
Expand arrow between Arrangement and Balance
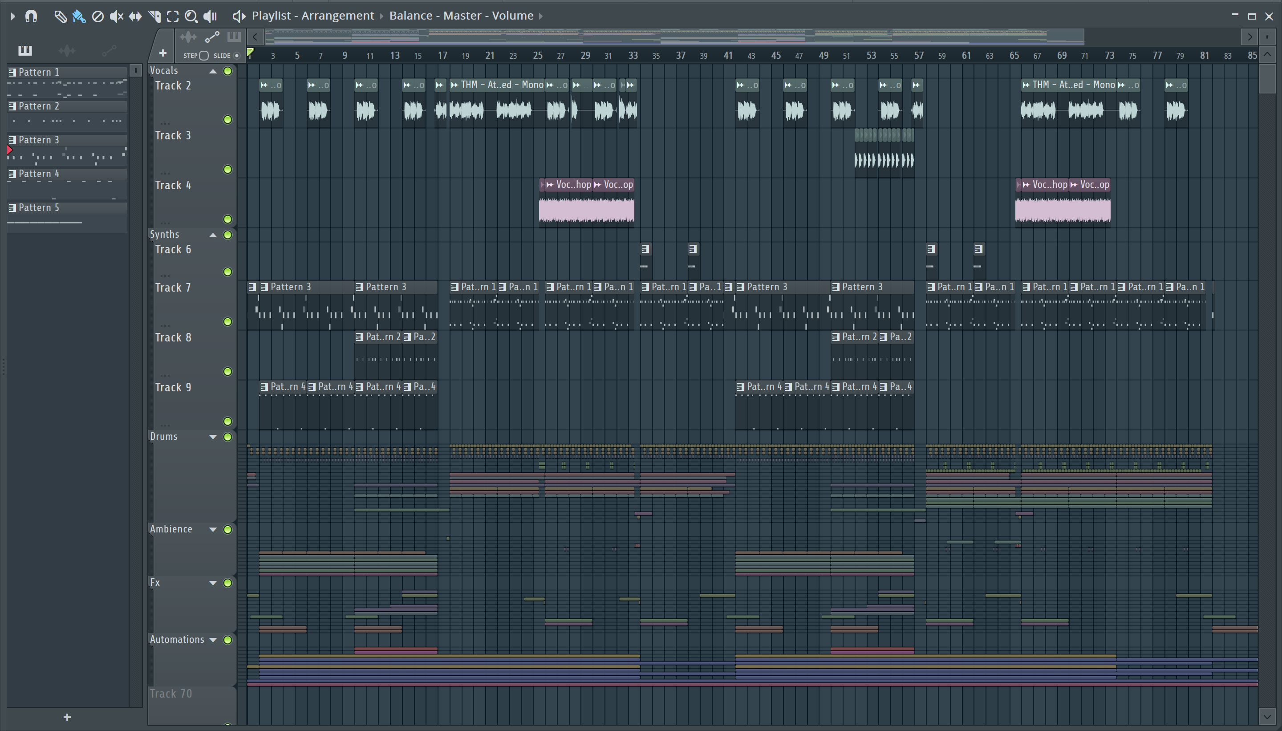[x=381, y=16]
